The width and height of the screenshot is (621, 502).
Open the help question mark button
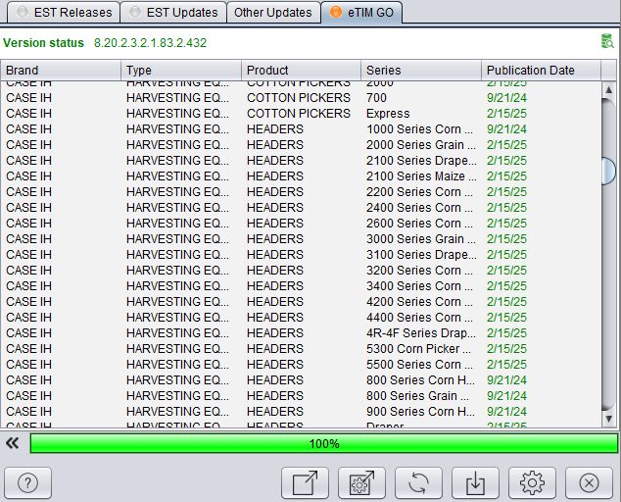pos(27,483)
